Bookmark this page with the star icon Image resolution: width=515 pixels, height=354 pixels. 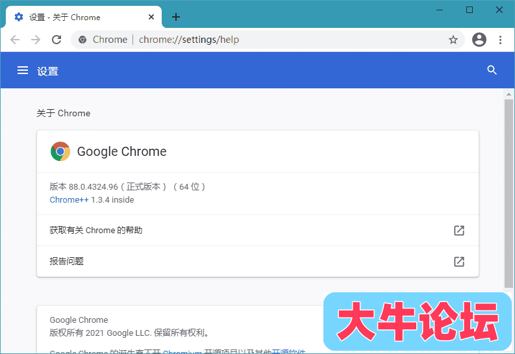(453, 40)
